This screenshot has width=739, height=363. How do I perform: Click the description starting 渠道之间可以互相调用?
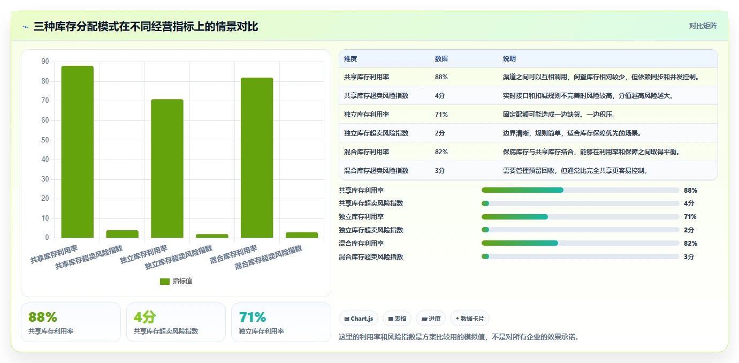[602, 77]
